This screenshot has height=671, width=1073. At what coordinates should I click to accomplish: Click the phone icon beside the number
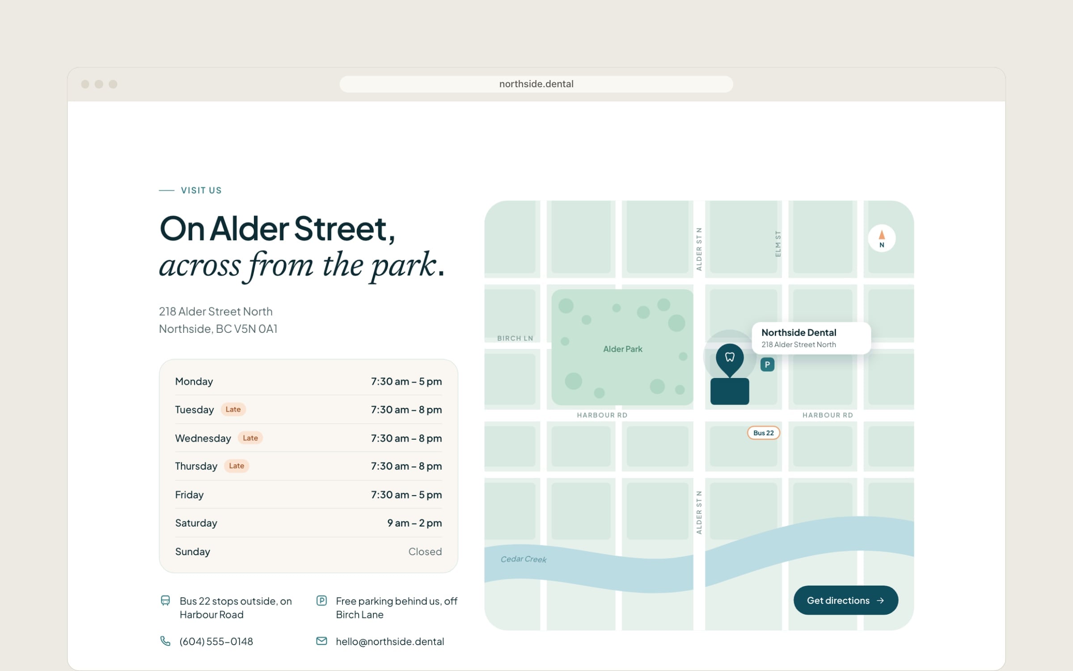click(x=165, y=641)
